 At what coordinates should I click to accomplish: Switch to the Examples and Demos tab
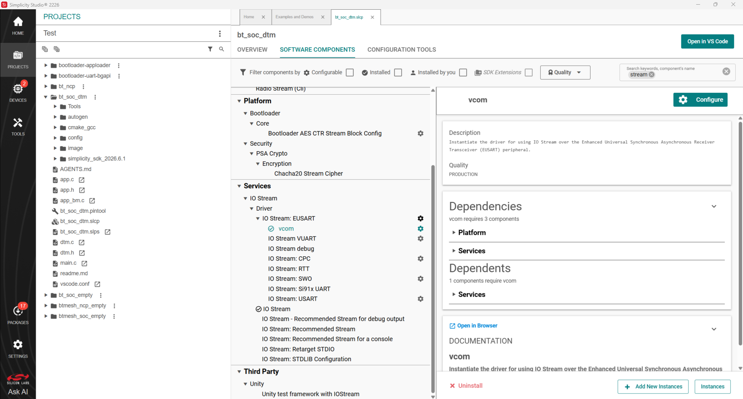[x=294, y=17]
